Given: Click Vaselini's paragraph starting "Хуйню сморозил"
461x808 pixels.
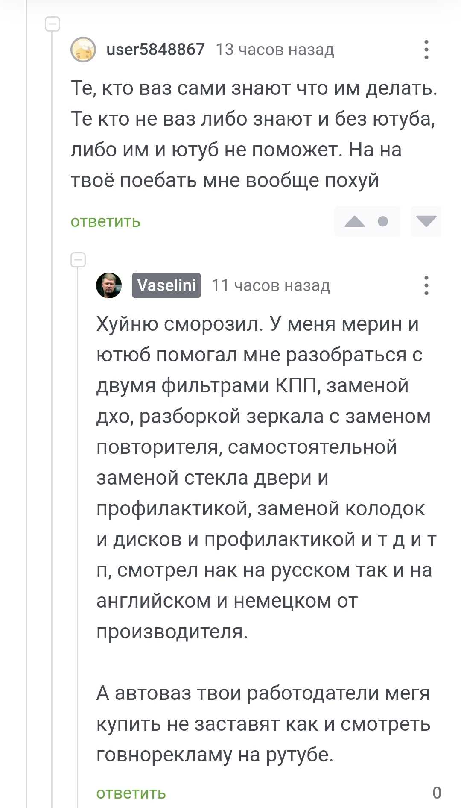Looking at the screenshot, I should [265, 478].
